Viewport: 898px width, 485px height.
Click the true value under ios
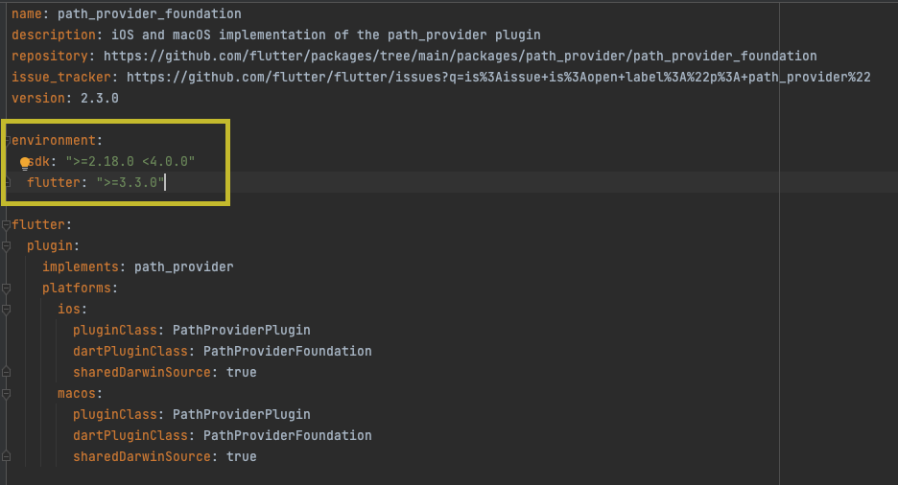(241, 372)
